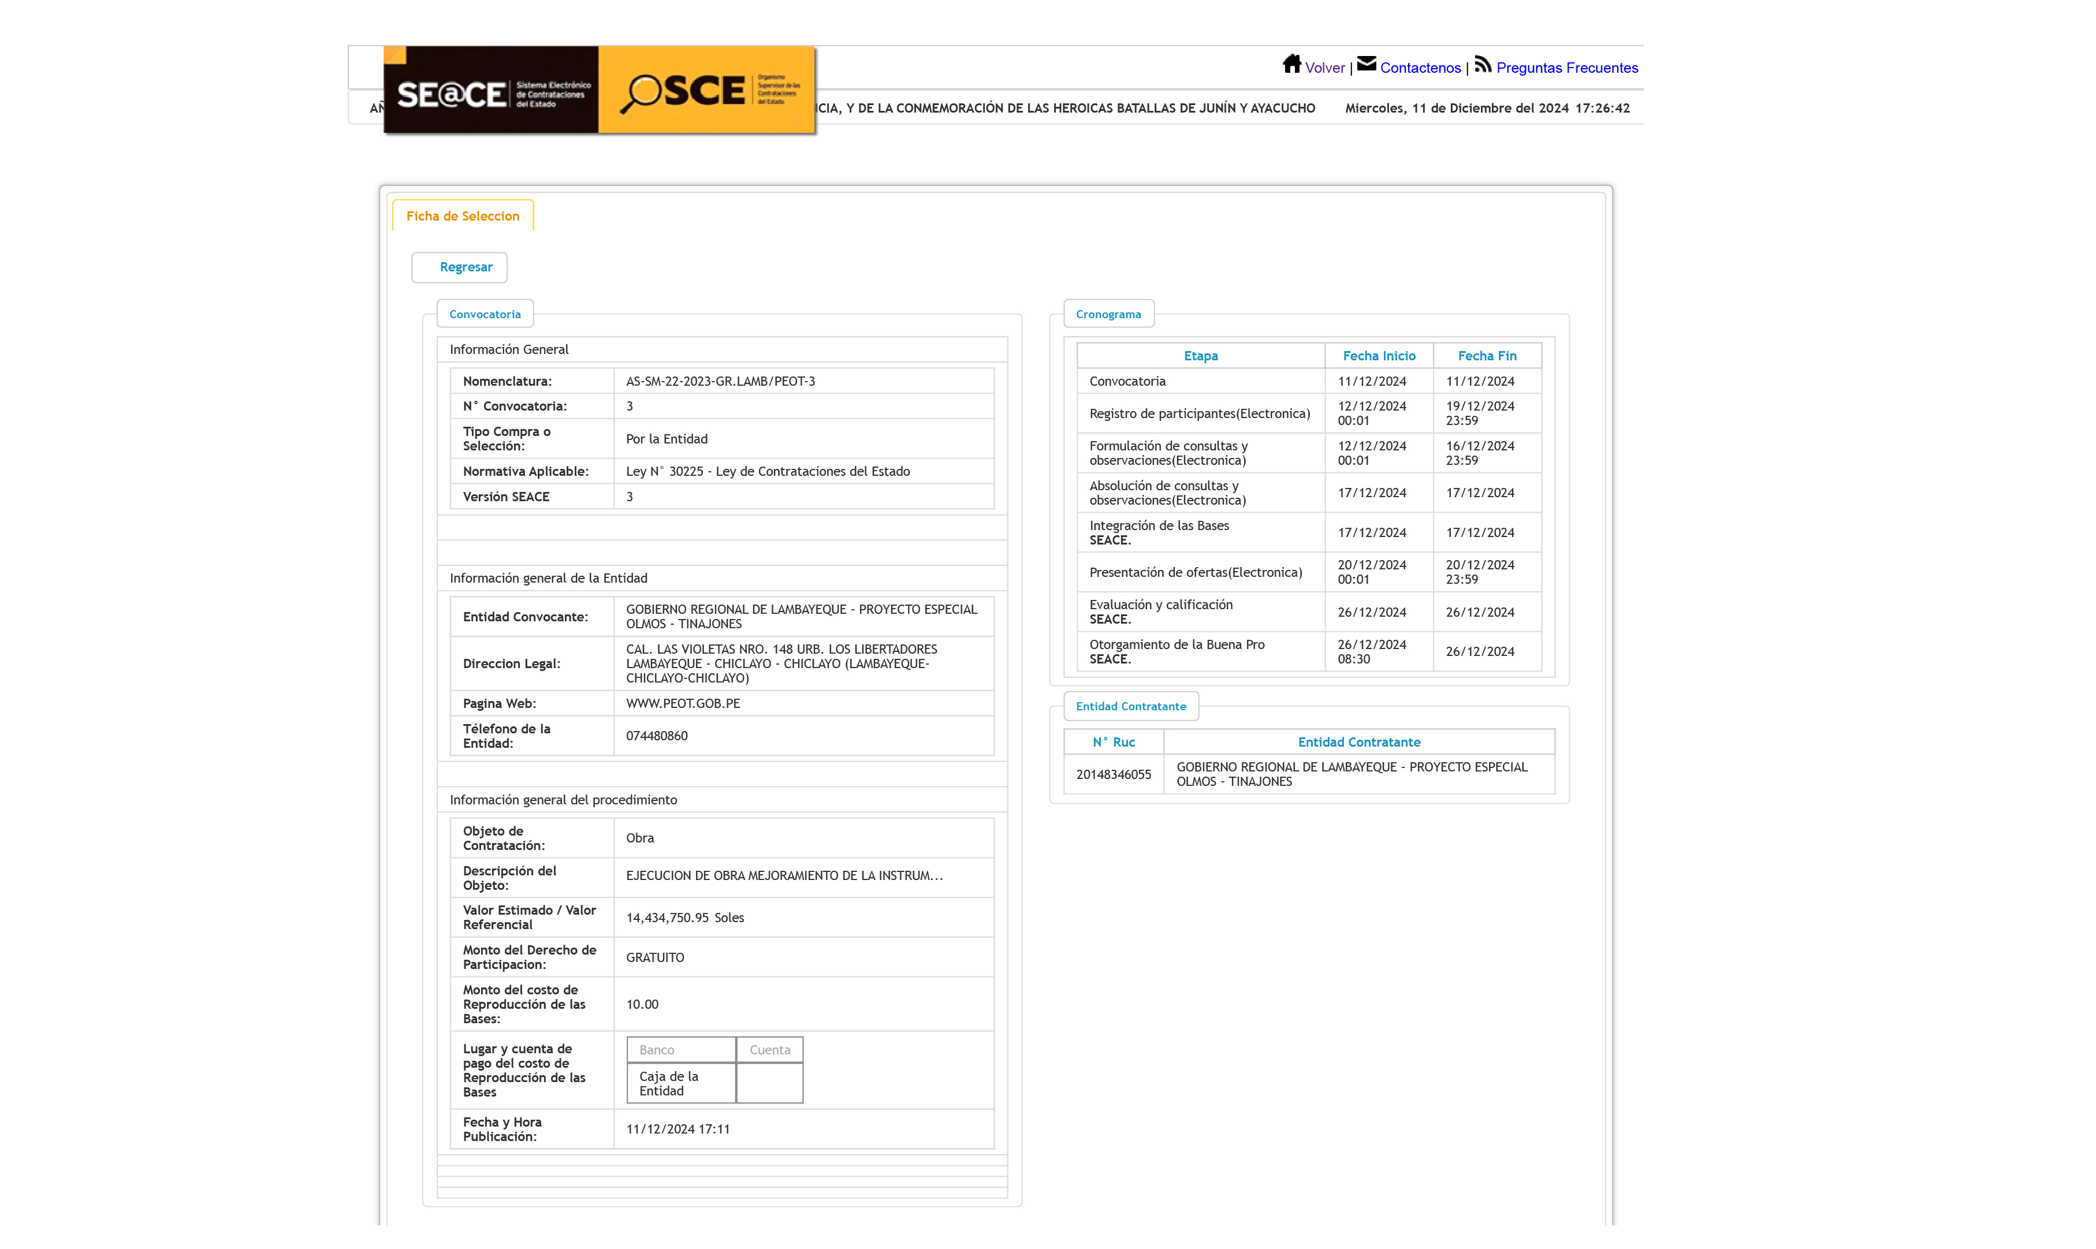Click the Banco column header
2096x1249 pixels.
681,1050
